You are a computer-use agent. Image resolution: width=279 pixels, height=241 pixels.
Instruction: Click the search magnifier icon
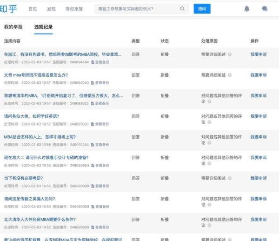coord(182,8)
